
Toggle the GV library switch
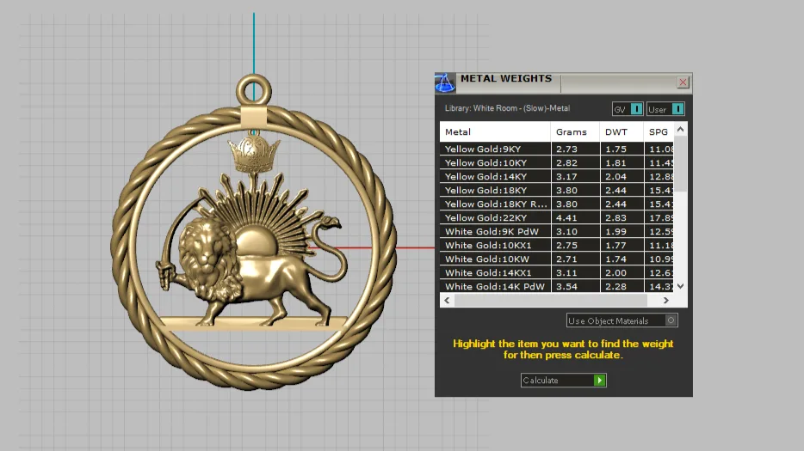(627, 109)
